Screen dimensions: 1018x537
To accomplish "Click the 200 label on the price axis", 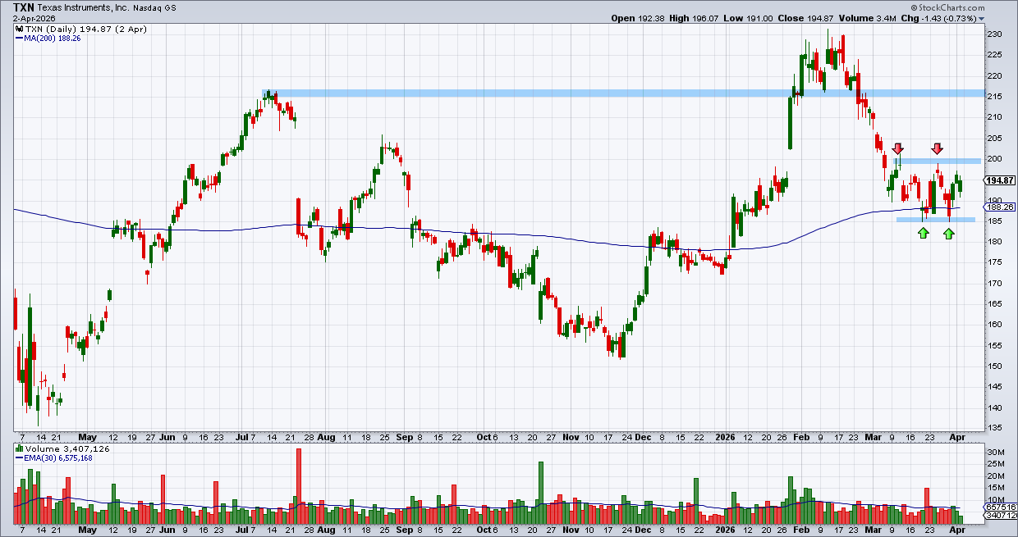I will 994,159.
